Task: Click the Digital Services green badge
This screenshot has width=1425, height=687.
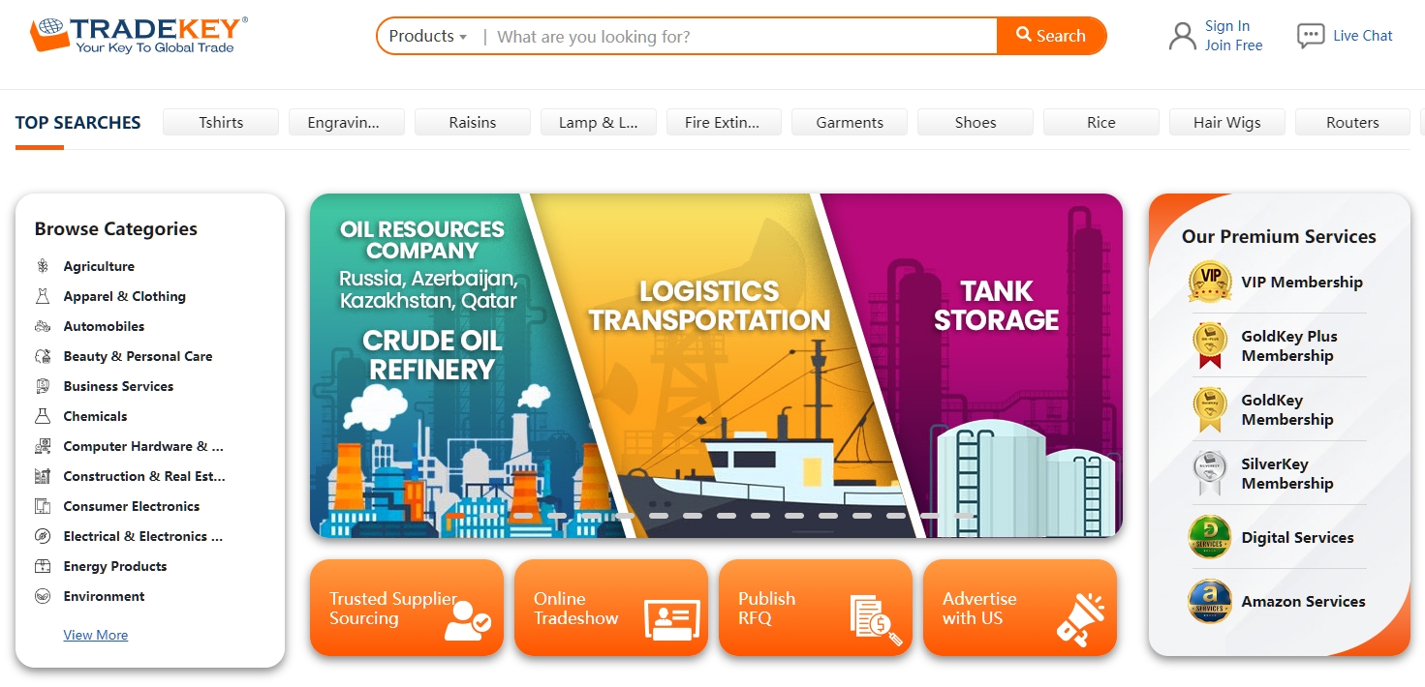Action: (x=1209, y=537)
